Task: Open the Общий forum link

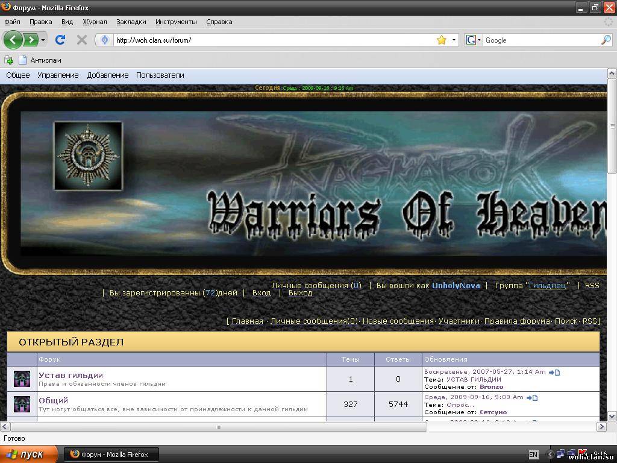Action: click(x=54, y=400)
